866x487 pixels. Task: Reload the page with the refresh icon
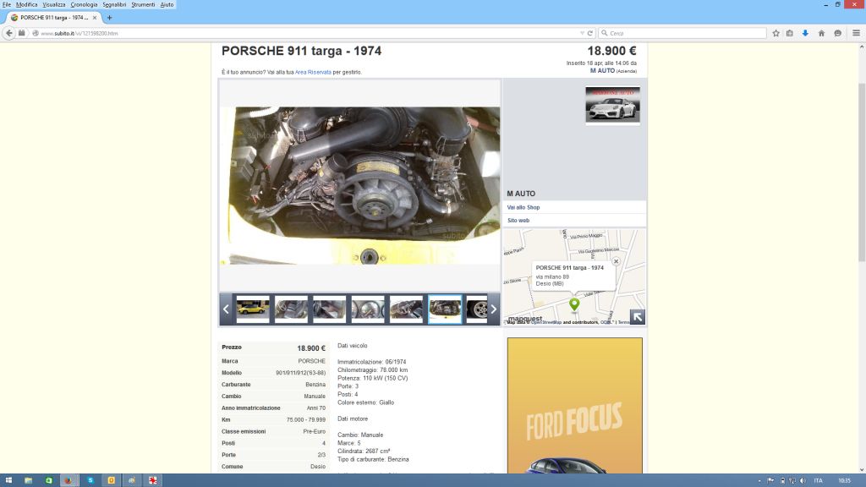(590, 33)
